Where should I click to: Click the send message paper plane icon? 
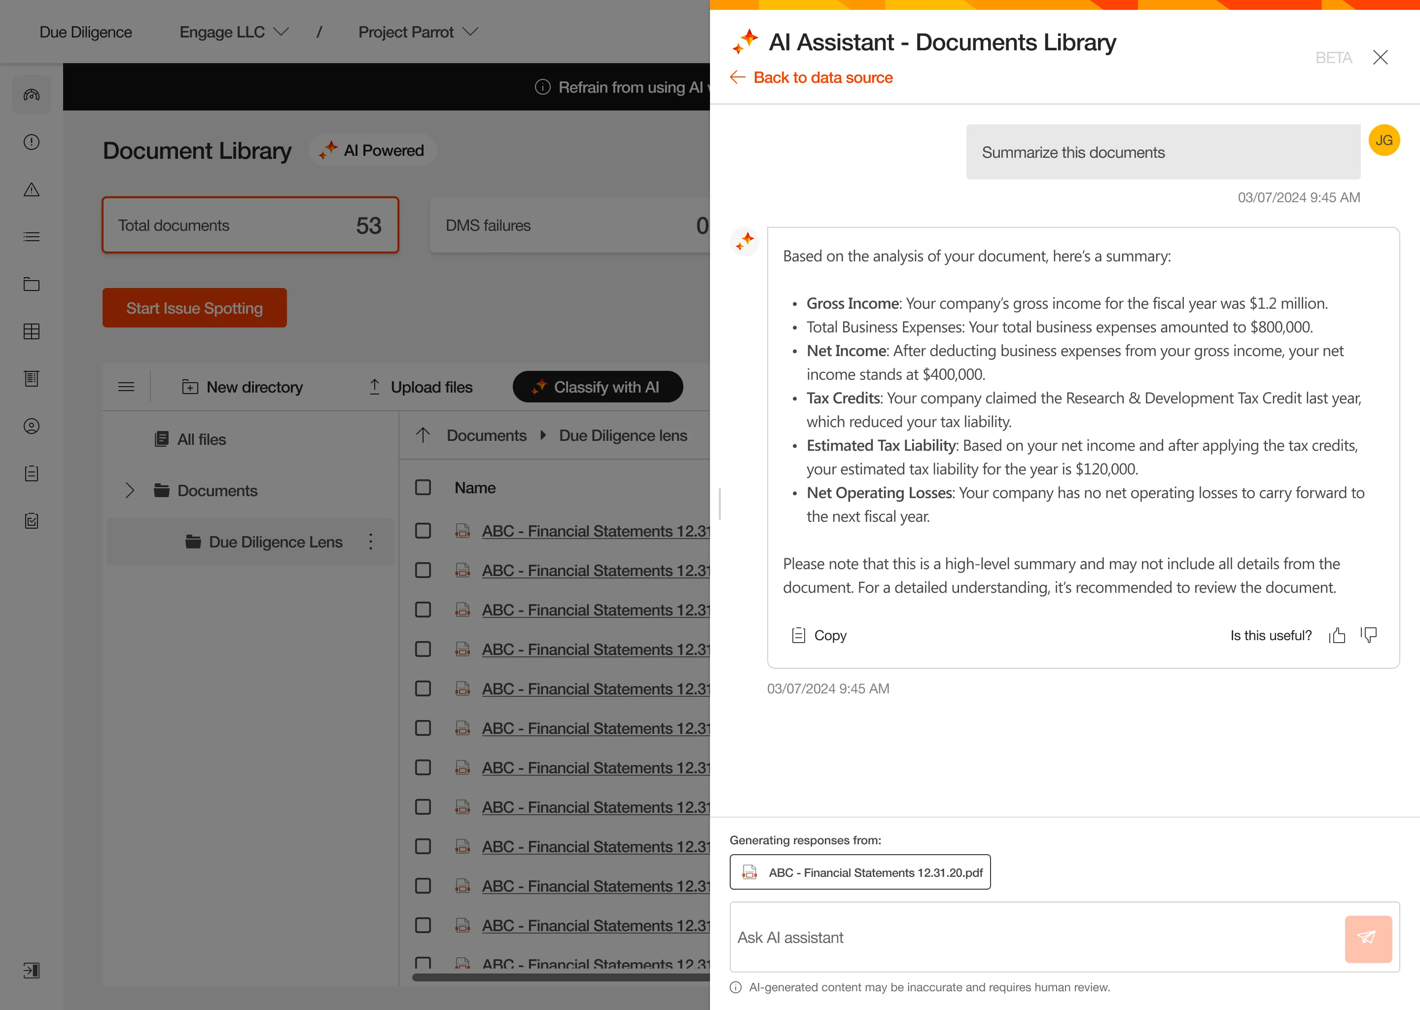1368,938
